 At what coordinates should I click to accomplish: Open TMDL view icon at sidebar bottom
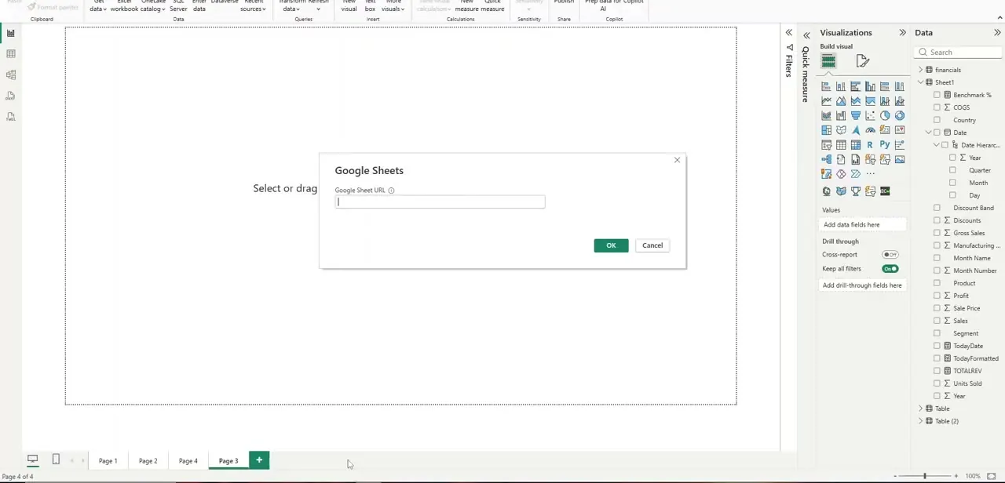tap(11, 117)
